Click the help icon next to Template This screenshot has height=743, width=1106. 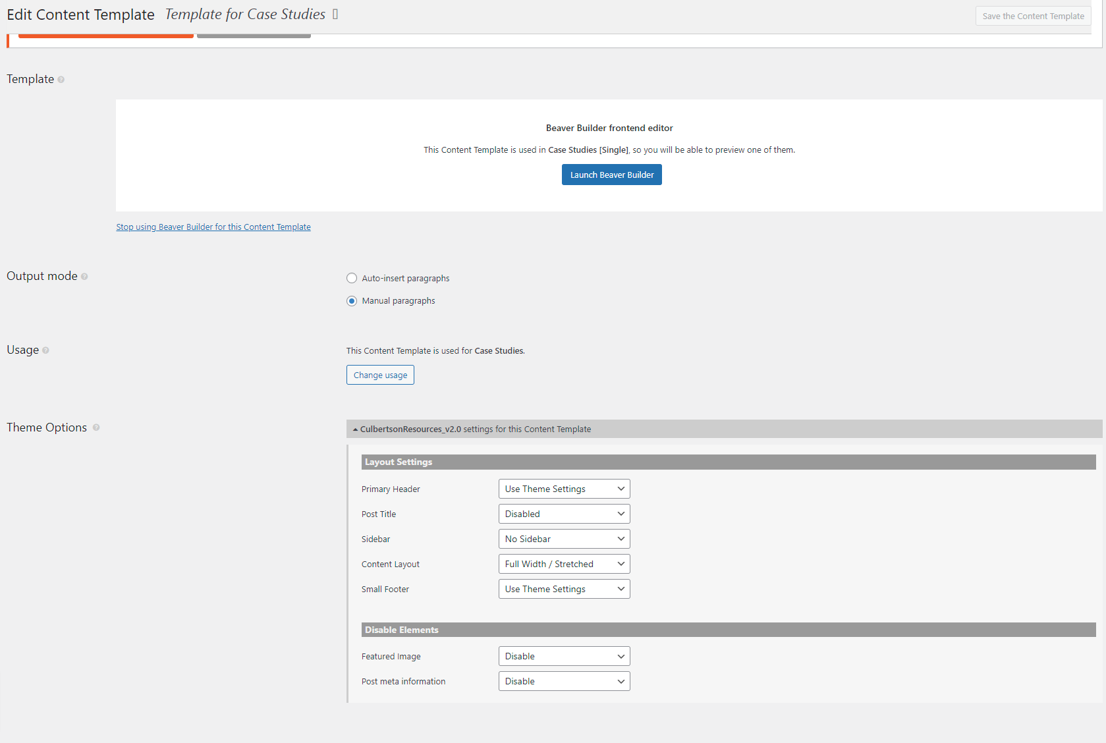click(61, 80)
